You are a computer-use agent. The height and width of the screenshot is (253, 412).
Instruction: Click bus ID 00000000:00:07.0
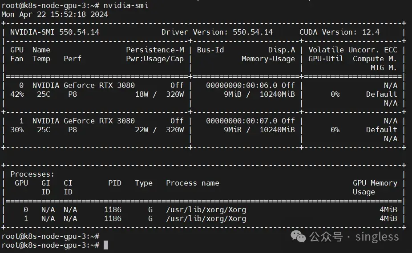242,121
